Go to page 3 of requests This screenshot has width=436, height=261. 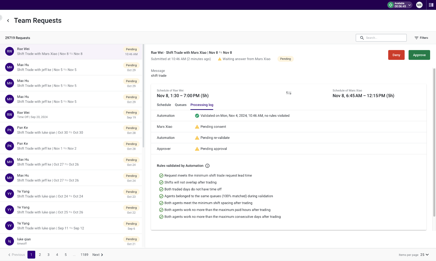coord(49,255)
